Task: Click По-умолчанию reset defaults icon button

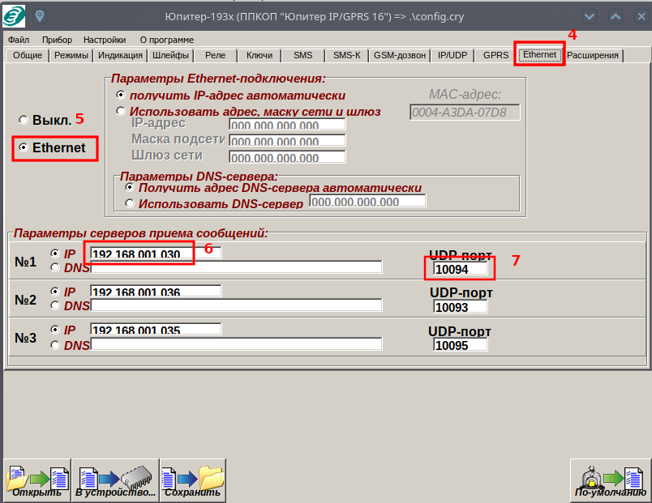Action: pos(610,480)
